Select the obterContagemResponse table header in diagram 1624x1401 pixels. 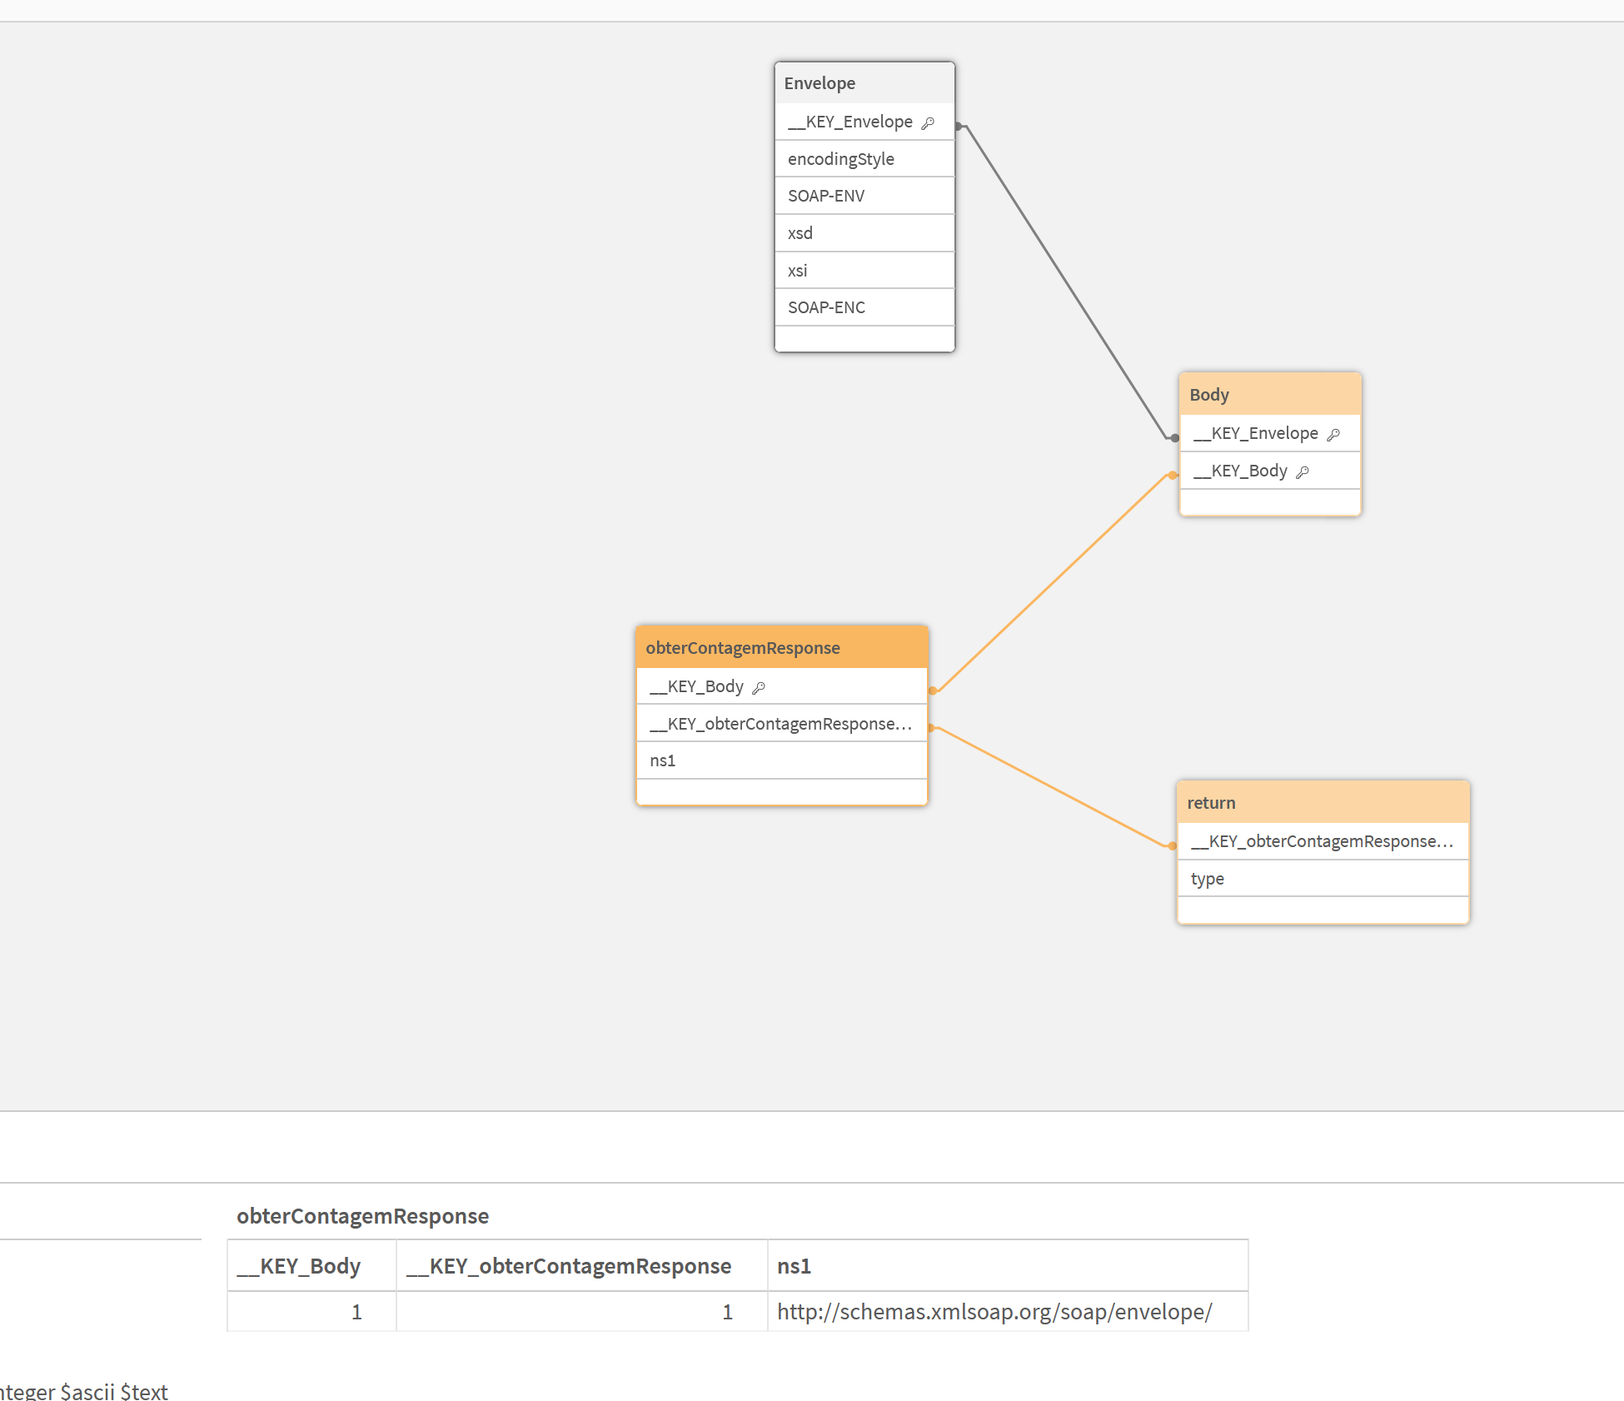[781, 648]
